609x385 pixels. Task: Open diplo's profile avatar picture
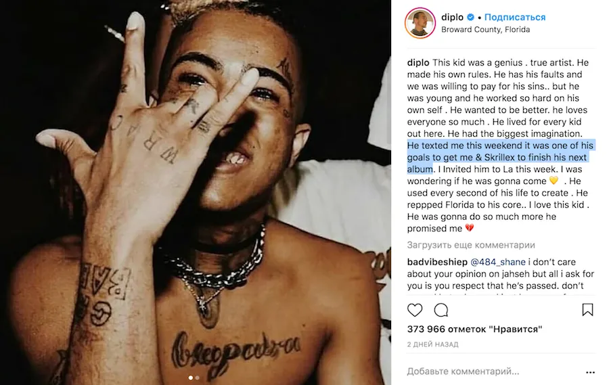coord(420,23)
